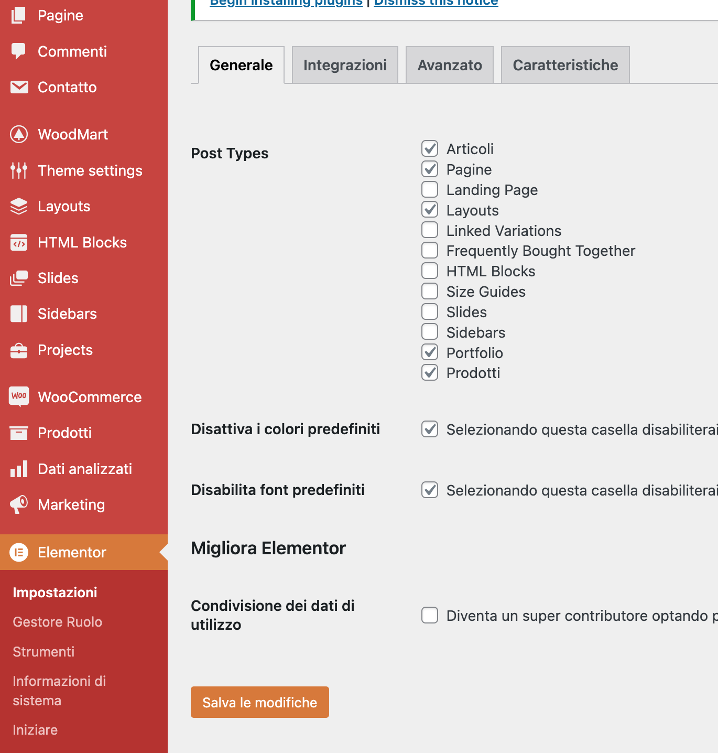The height and width of the screenshot is (753, 718).
Task: Click the Layouts stacked layers icon
Action: [x=19, y=206]
